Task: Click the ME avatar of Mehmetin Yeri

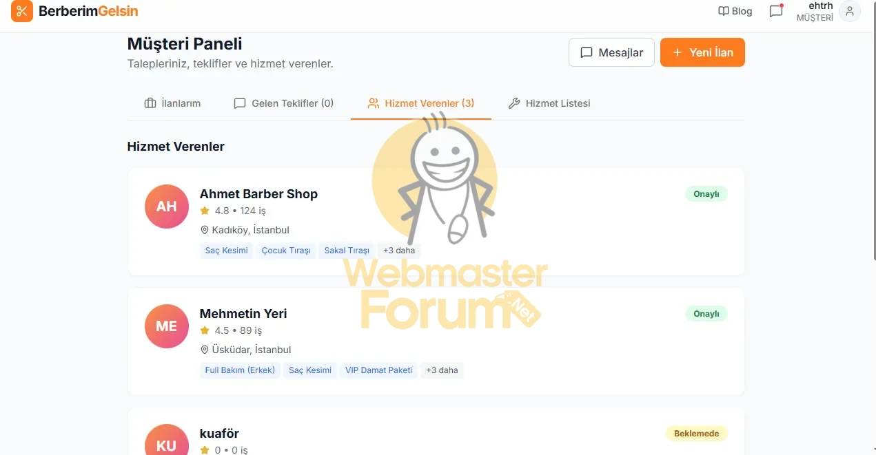Action: pyautogui.click(x=166, y=326)
